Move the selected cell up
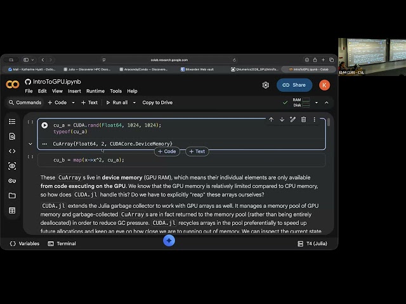The height and width of the screenshot is (304, 406). point(271,120)
